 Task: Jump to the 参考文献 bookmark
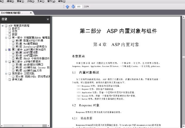(x=17, y=80)
